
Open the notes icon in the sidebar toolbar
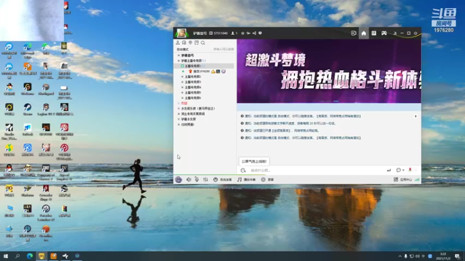pos(196,42)
